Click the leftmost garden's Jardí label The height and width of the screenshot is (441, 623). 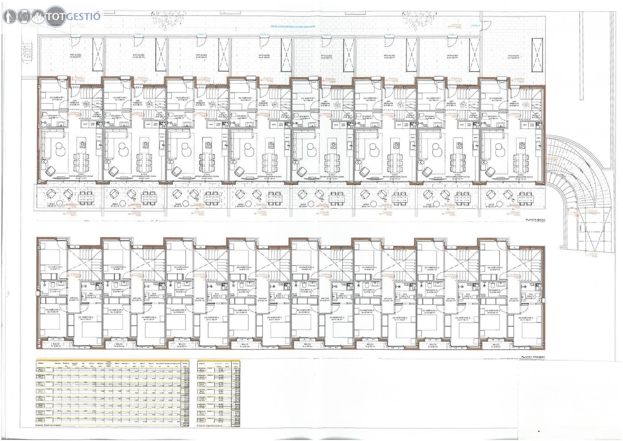coord(52,204)
